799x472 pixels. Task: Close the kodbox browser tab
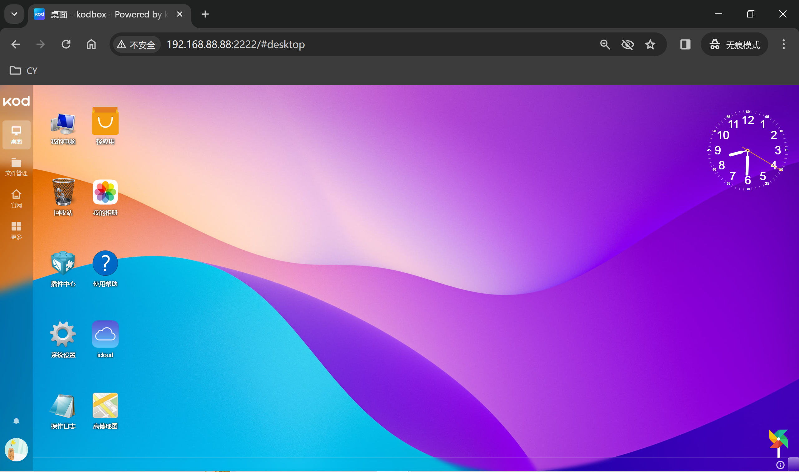(x=179, y=14)
